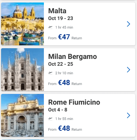Click the 2 hr 10 min flight duration
Screen dimensions: 137x140
(64, 73)
